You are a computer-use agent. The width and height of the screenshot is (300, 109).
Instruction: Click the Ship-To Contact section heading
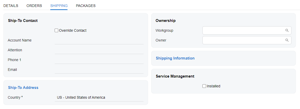23,21
